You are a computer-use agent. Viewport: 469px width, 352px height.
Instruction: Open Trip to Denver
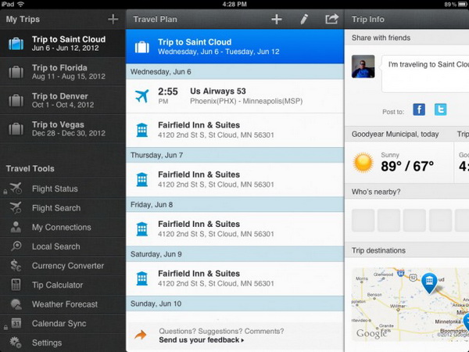coord(63,101)
